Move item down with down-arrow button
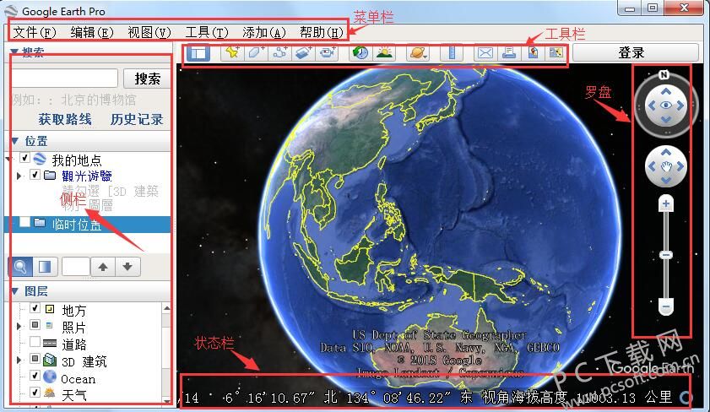This screenshot has width=710, height=412. (127, 267)
